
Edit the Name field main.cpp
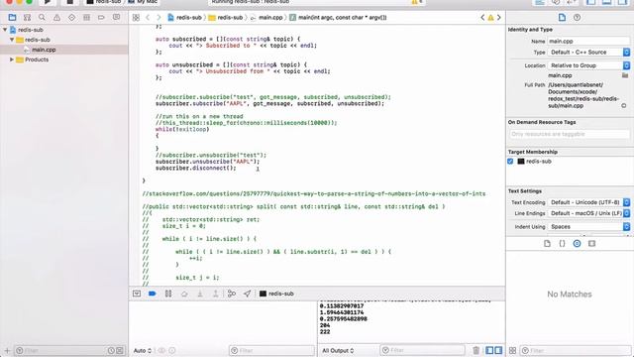pyautogui.click(x=588, y=41)
